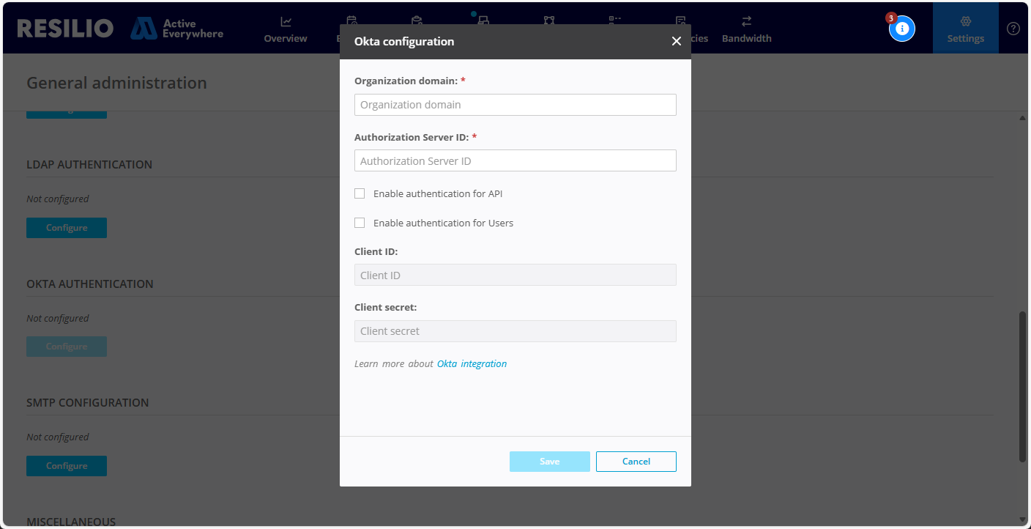Click the Client ID field
This screenshot has width=1031, height=529.
click(515, 275)
